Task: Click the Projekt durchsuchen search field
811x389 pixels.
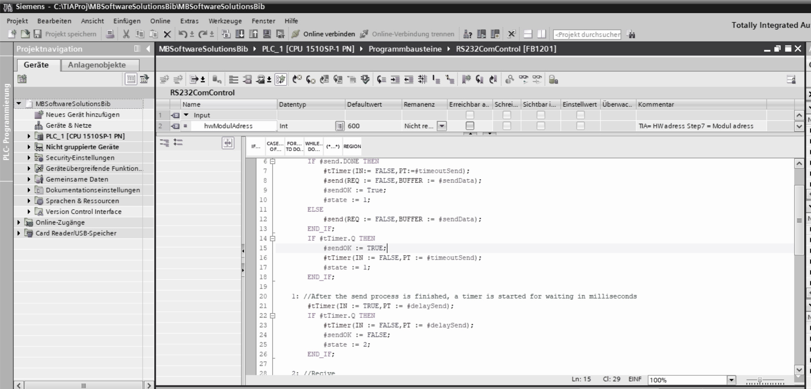Action: tap(587, 34)
